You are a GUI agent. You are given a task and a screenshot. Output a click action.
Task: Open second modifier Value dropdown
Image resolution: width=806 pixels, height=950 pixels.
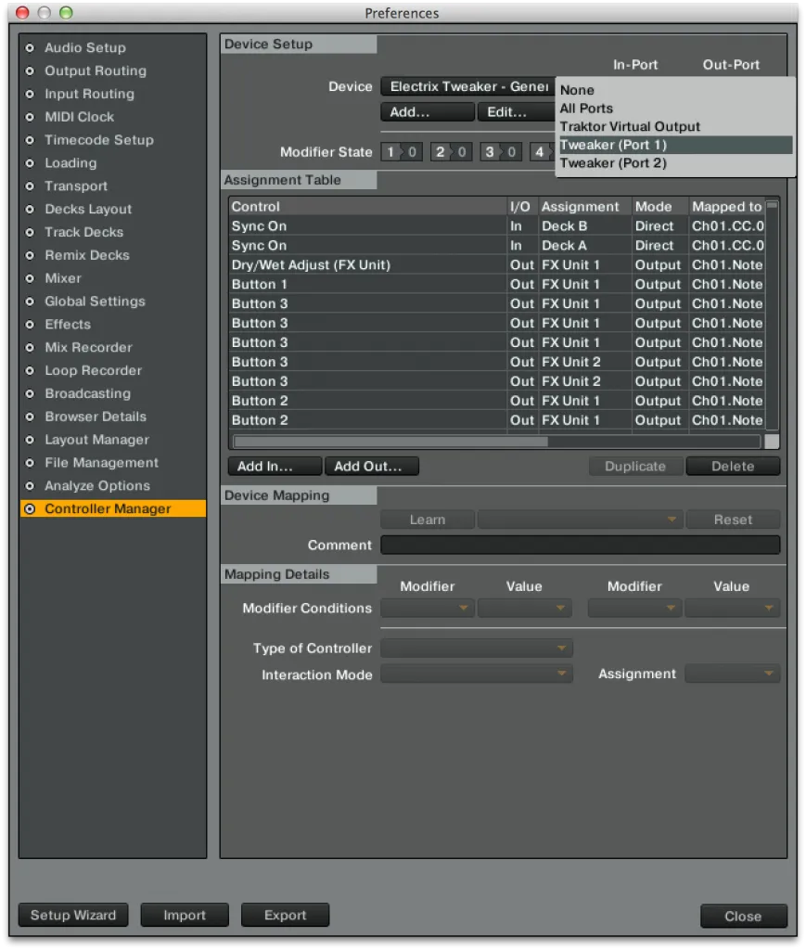tap(733, 608)
